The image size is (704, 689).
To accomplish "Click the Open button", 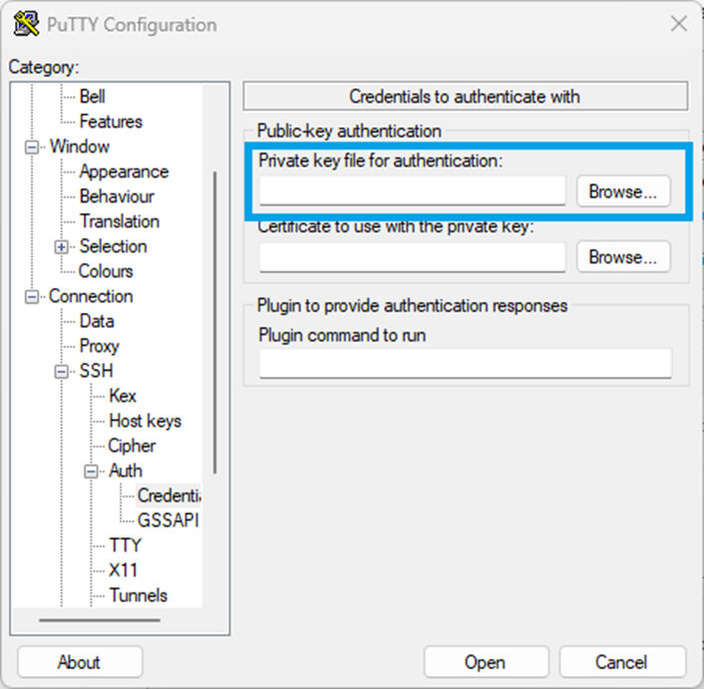I will tap(486, 662).
